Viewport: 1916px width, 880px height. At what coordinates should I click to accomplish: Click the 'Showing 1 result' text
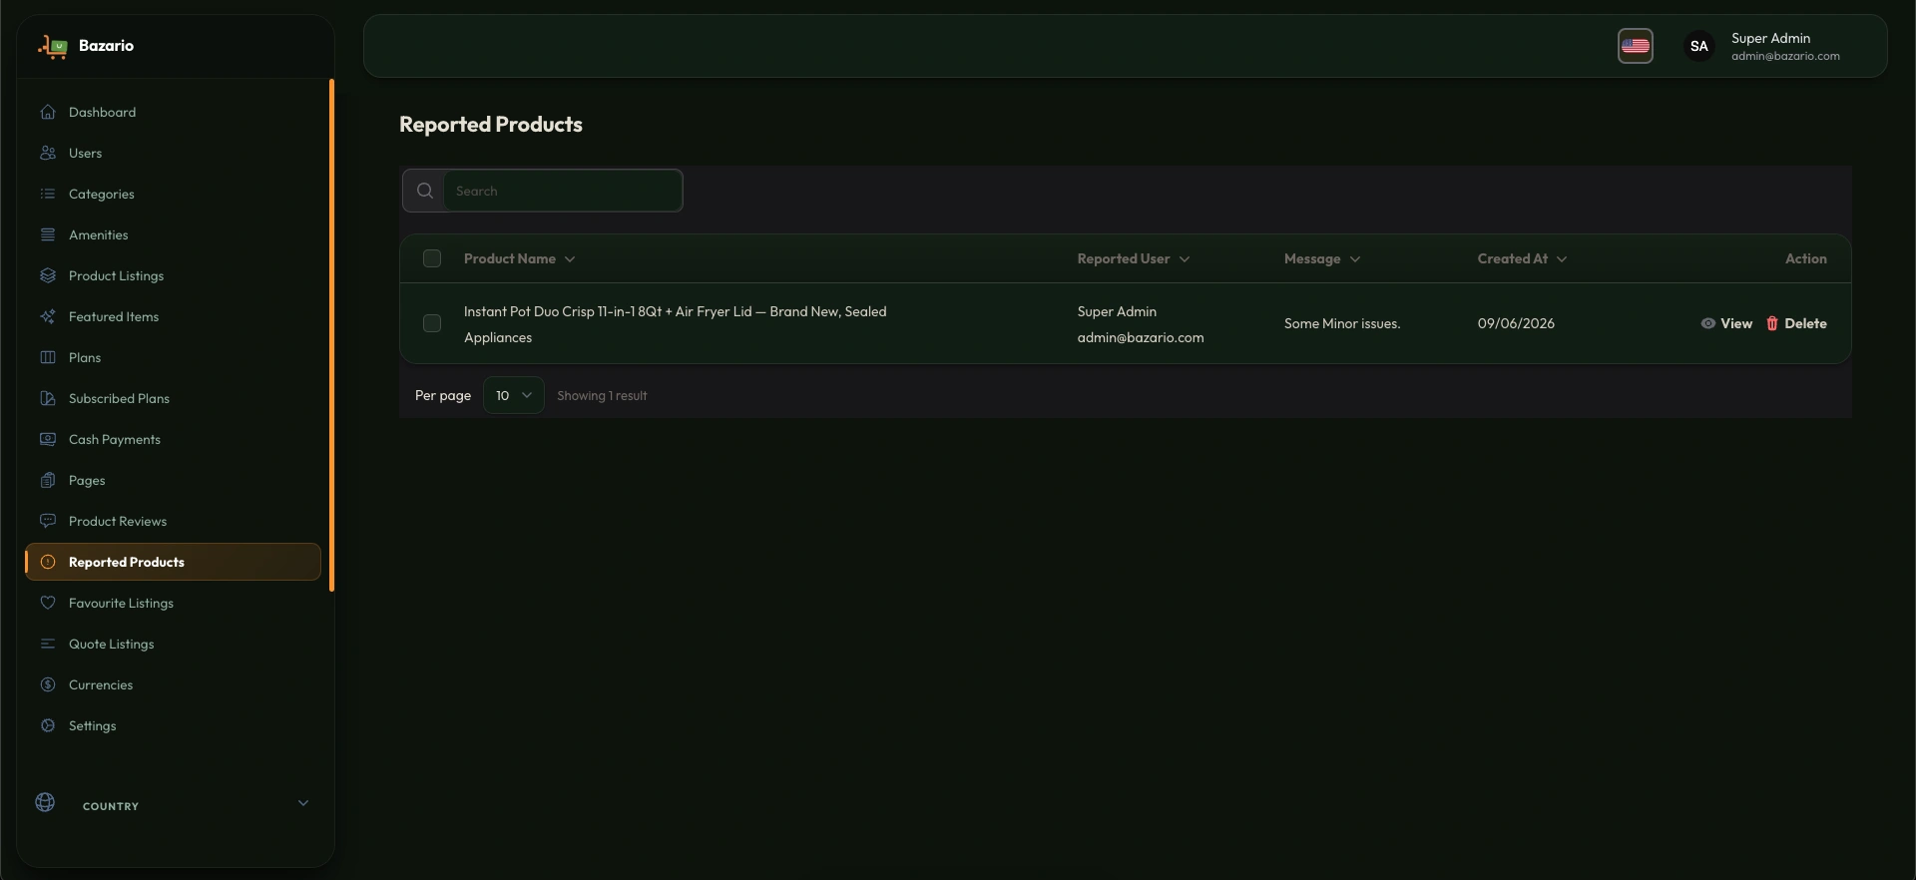[602, 396]
